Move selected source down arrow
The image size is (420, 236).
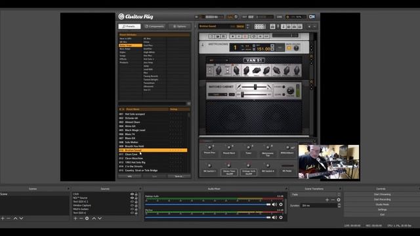coord(100,218)
